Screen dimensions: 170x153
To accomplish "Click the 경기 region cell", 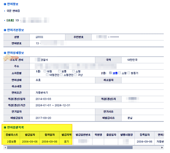I will click(x=66, y=142).
